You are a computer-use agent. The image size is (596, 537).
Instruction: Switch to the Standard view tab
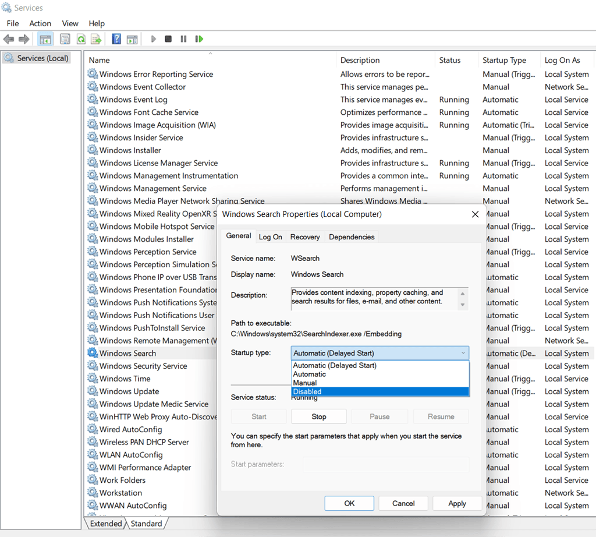point(146,523)
